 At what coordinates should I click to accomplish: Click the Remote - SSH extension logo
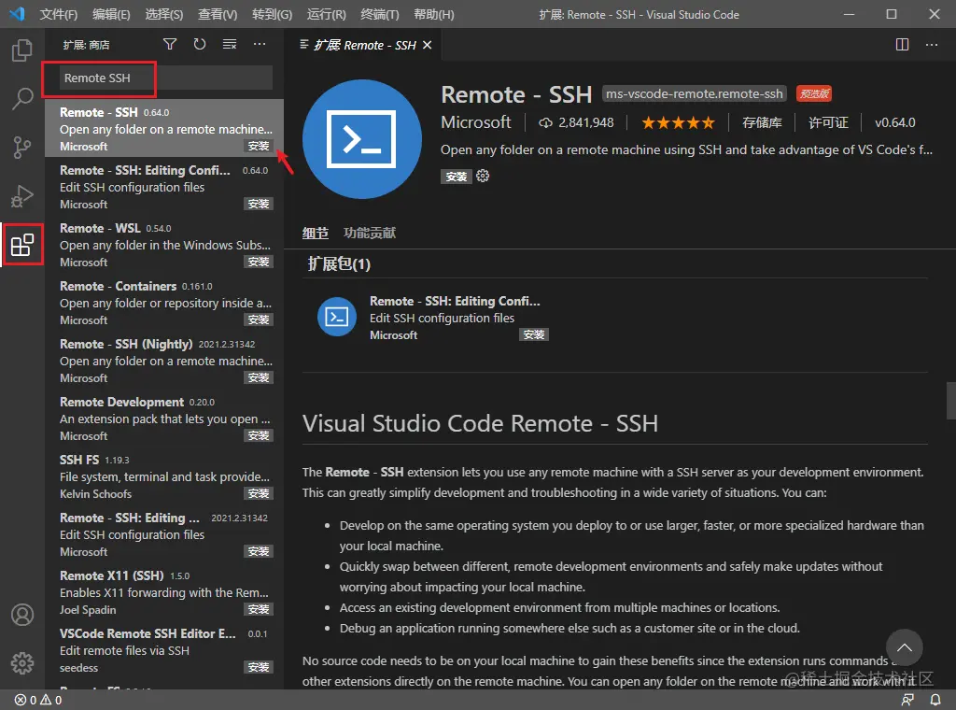click(x=362, y=139)
